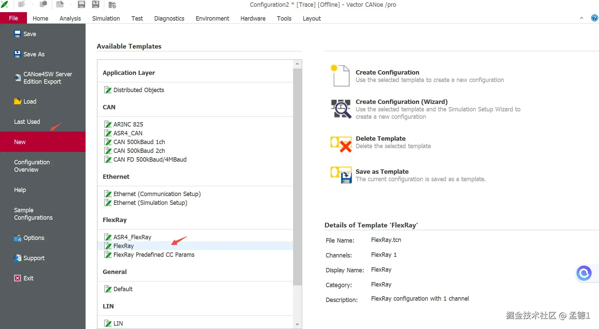Switch to the Analysis ribbon tab
This screenshot has width=599, height=329.
tap(70, 19)
